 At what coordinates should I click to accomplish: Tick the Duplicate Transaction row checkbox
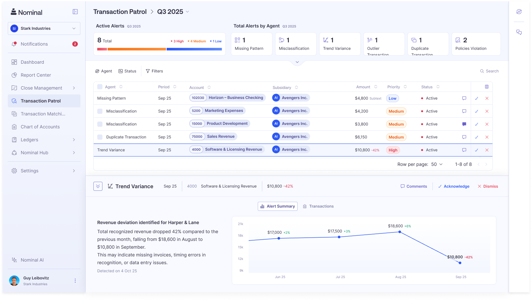pos(100,137)
